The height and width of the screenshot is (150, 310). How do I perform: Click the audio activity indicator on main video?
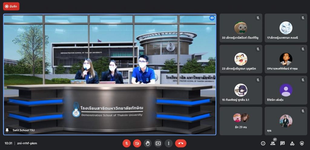point(212,18)
